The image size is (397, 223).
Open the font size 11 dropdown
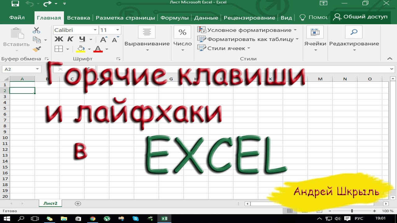pos(118,30)
